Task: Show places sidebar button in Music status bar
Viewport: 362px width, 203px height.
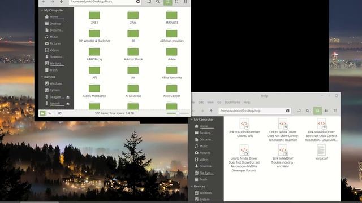Action: [42, 113]
